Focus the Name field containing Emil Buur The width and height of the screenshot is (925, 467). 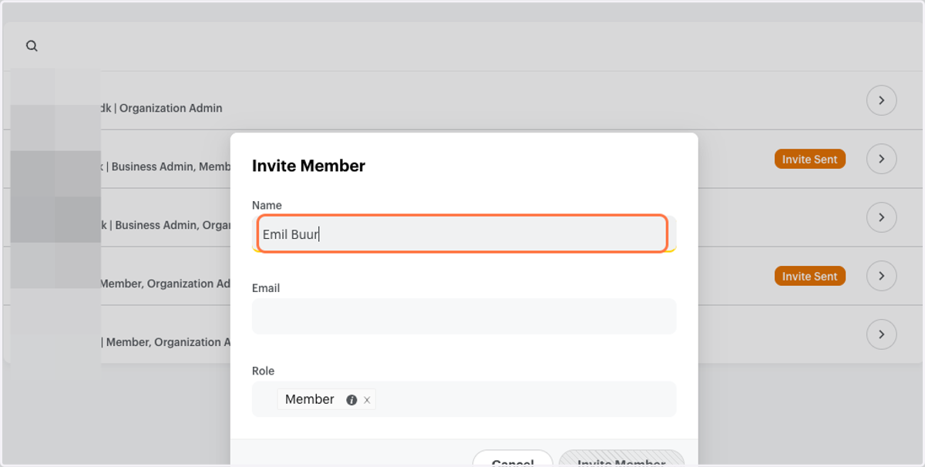(462, 234)
